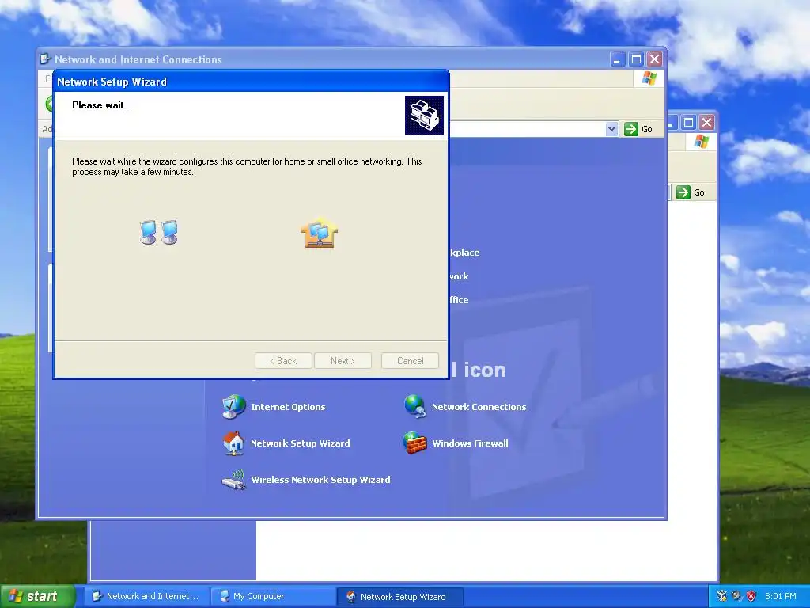The width and height of the screenshot is (810, 608).
Task: Close the My Computer window
Action: tap(706, 122)
